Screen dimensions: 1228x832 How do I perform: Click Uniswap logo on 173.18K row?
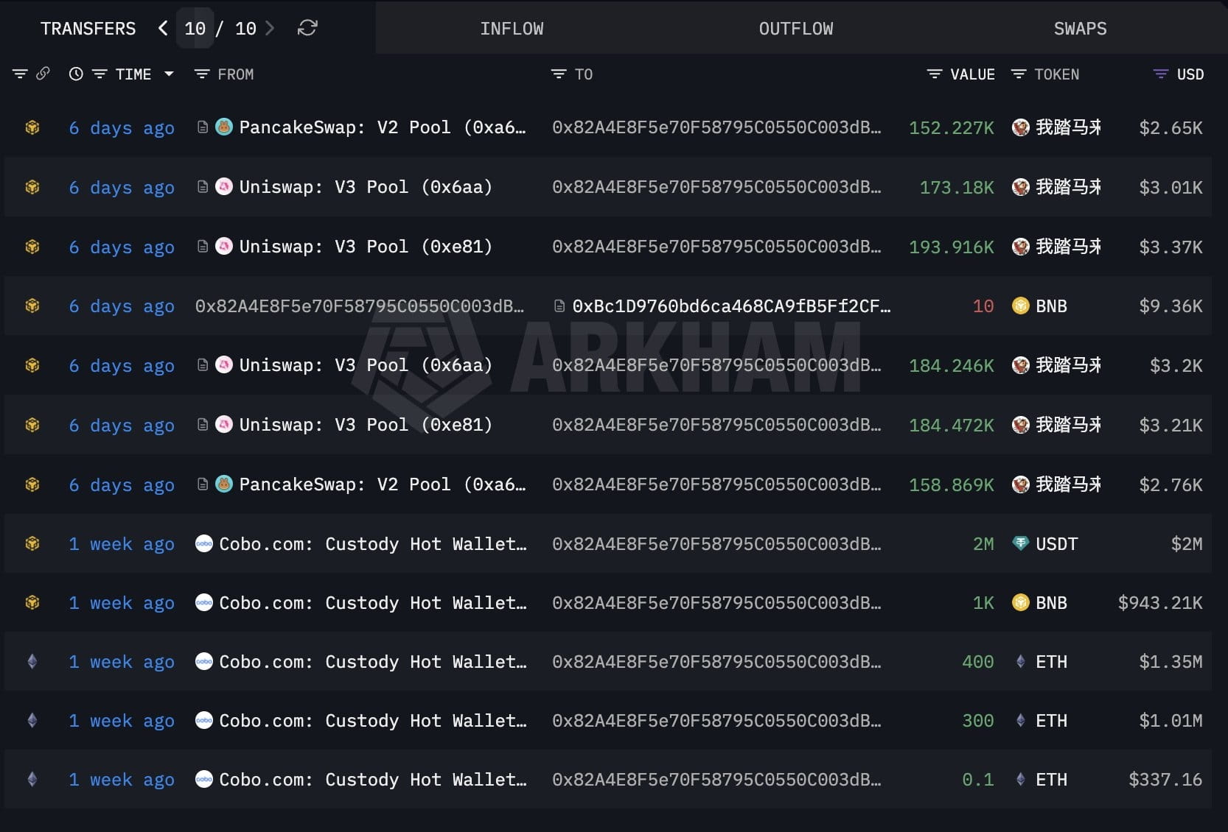pos(224,186)
